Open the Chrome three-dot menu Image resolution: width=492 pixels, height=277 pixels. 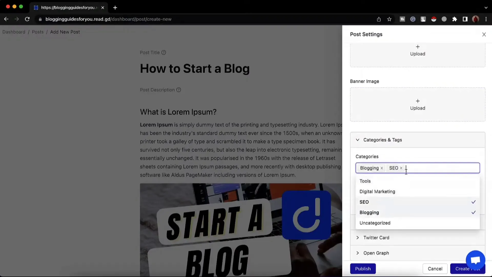(x=486, y=19)
